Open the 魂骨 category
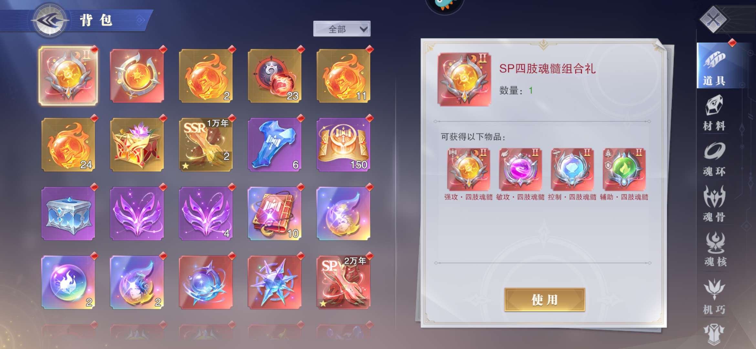756x349 pixels. point(714,204)
